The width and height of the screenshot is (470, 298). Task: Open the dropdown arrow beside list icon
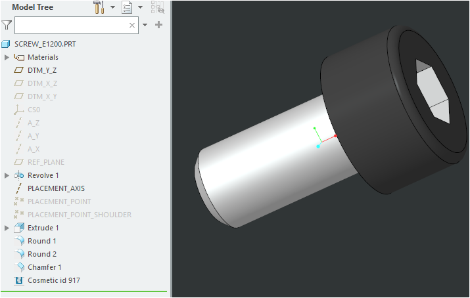[140, 7]
